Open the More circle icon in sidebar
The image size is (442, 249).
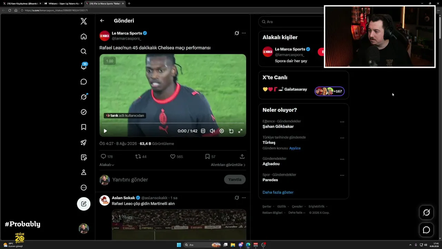click(x=84, y=187)
